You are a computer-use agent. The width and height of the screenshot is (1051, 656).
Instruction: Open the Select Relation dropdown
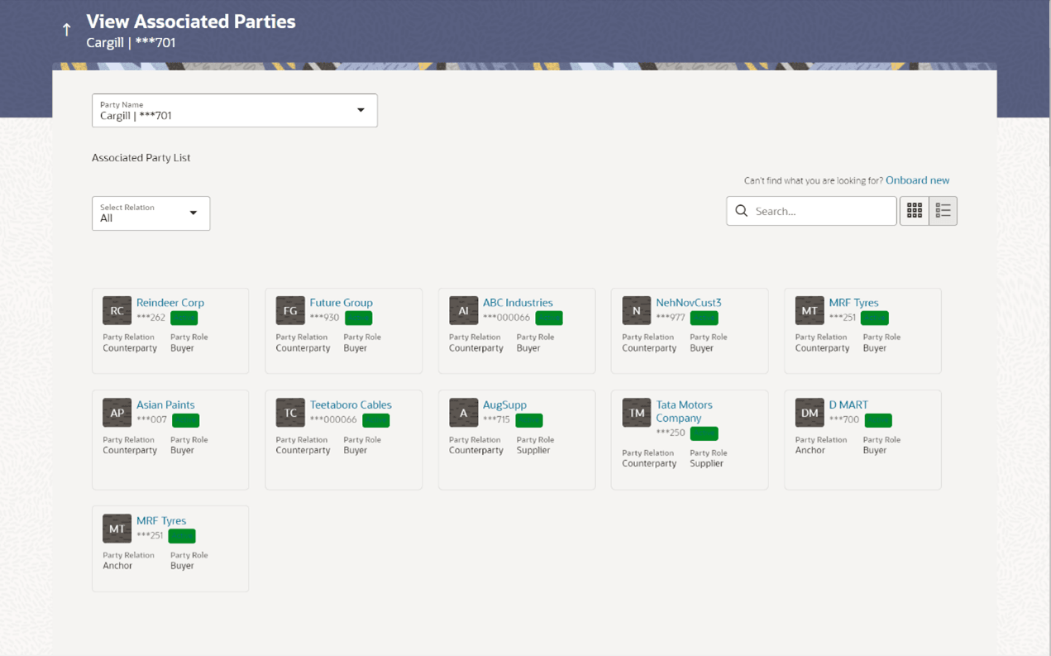(x=150, y=213)
